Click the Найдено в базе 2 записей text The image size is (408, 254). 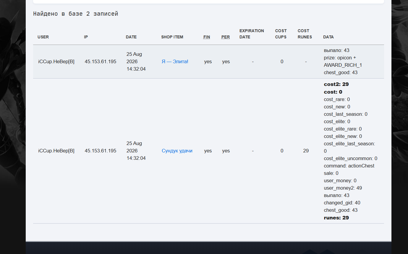pyautogui.click(x=76, y=14)
